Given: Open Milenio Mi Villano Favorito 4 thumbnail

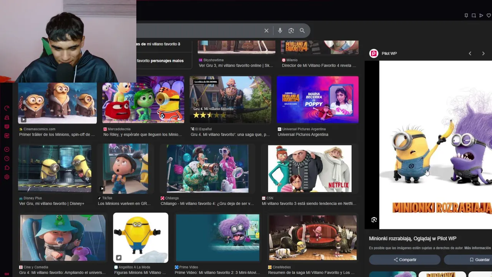Looking at the screenshot, I should pyautogui.click(x=319, y=47).
